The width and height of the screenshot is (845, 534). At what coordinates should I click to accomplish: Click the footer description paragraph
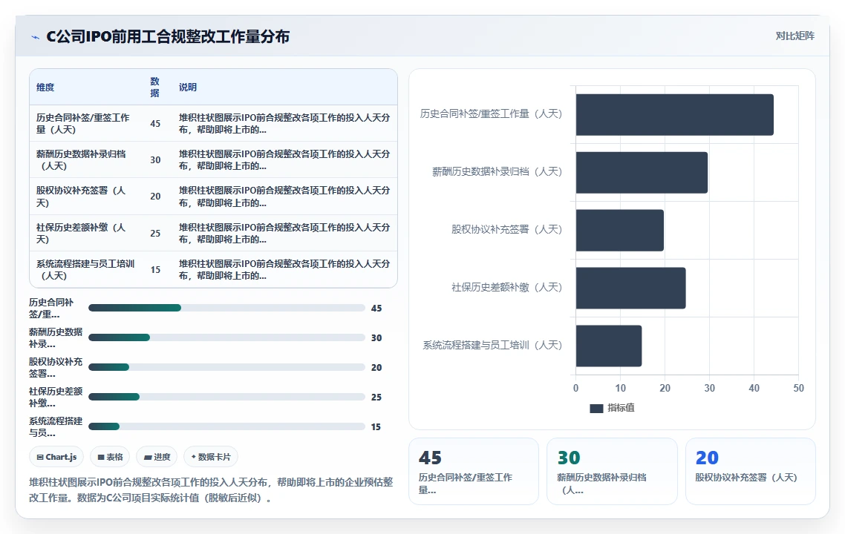click(x=211, y=489)
